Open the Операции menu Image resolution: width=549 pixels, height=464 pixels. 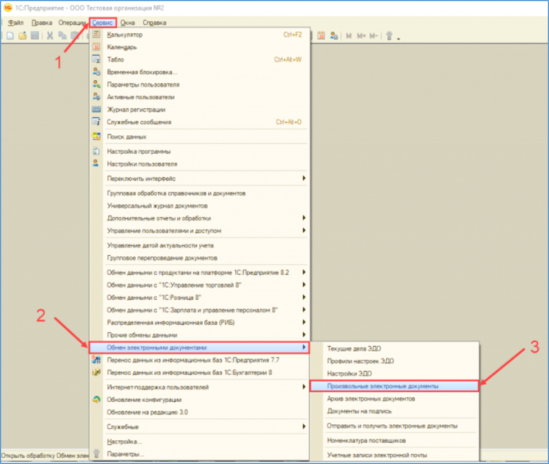72,22
